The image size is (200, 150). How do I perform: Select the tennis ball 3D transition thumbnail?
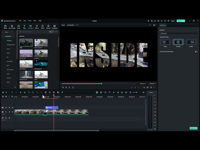pyautogui.click(x=41, y=64)
